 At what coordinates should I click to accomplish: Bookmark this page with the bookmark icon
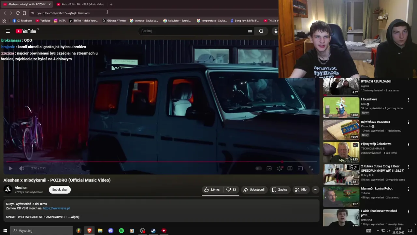tap(24, 13)
